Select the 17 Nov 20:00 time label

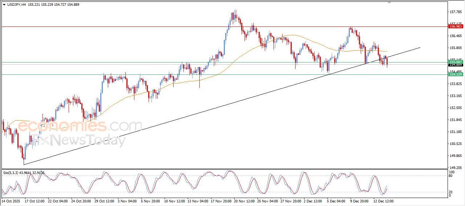coord(222,201)
